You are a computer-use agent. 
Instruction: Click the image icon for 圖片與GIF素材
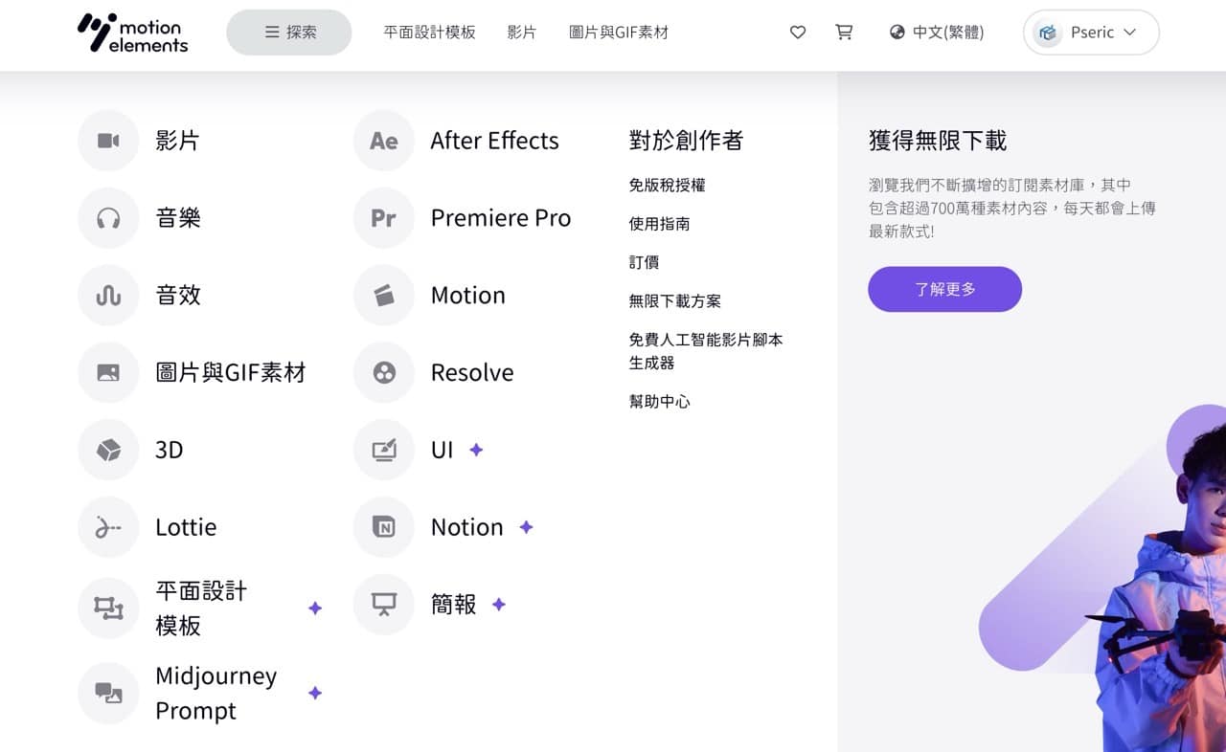[x=108, y=372]
